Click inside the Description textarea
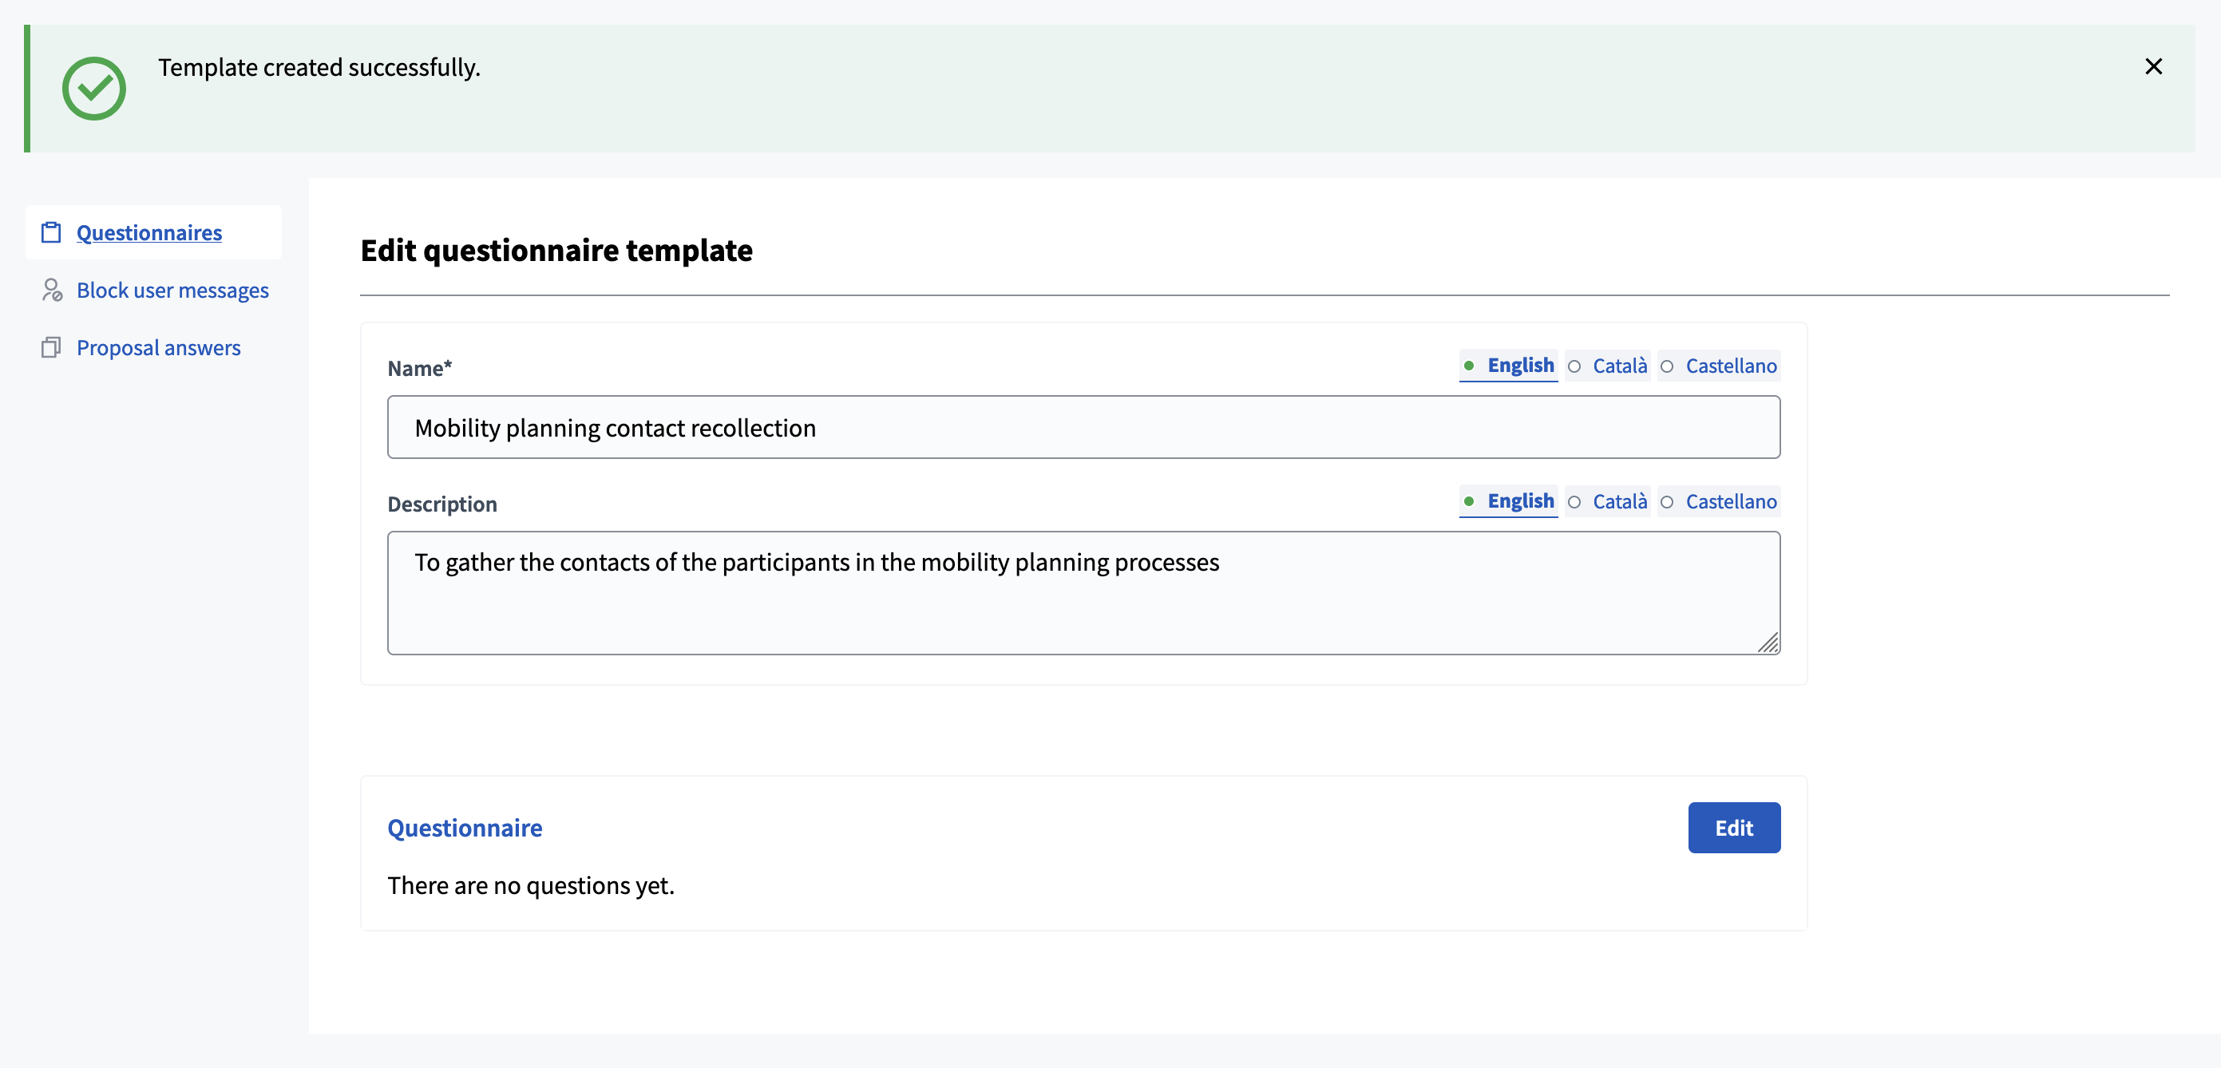 [1083, 593]
